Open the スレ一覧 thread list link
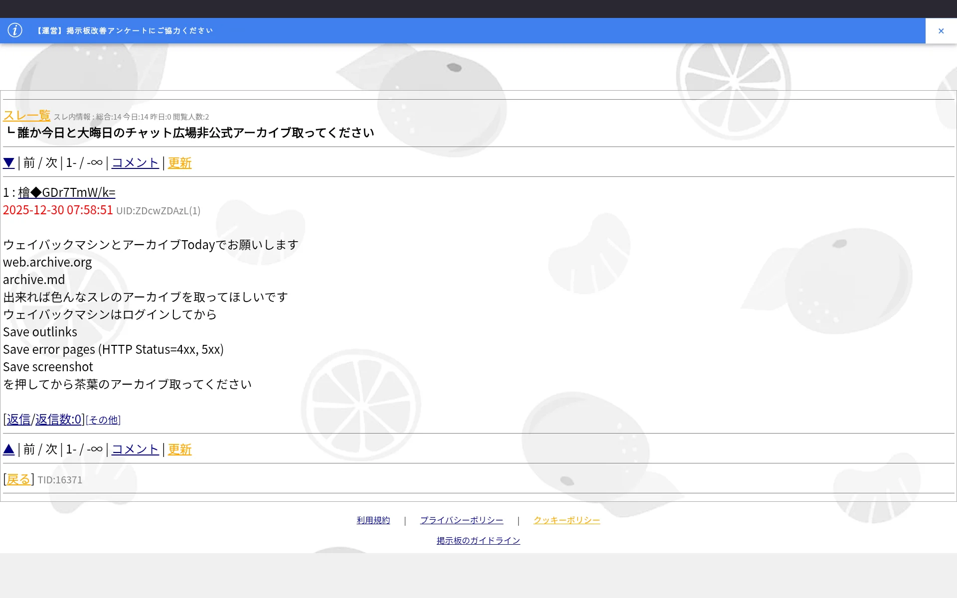 (26, 116)
